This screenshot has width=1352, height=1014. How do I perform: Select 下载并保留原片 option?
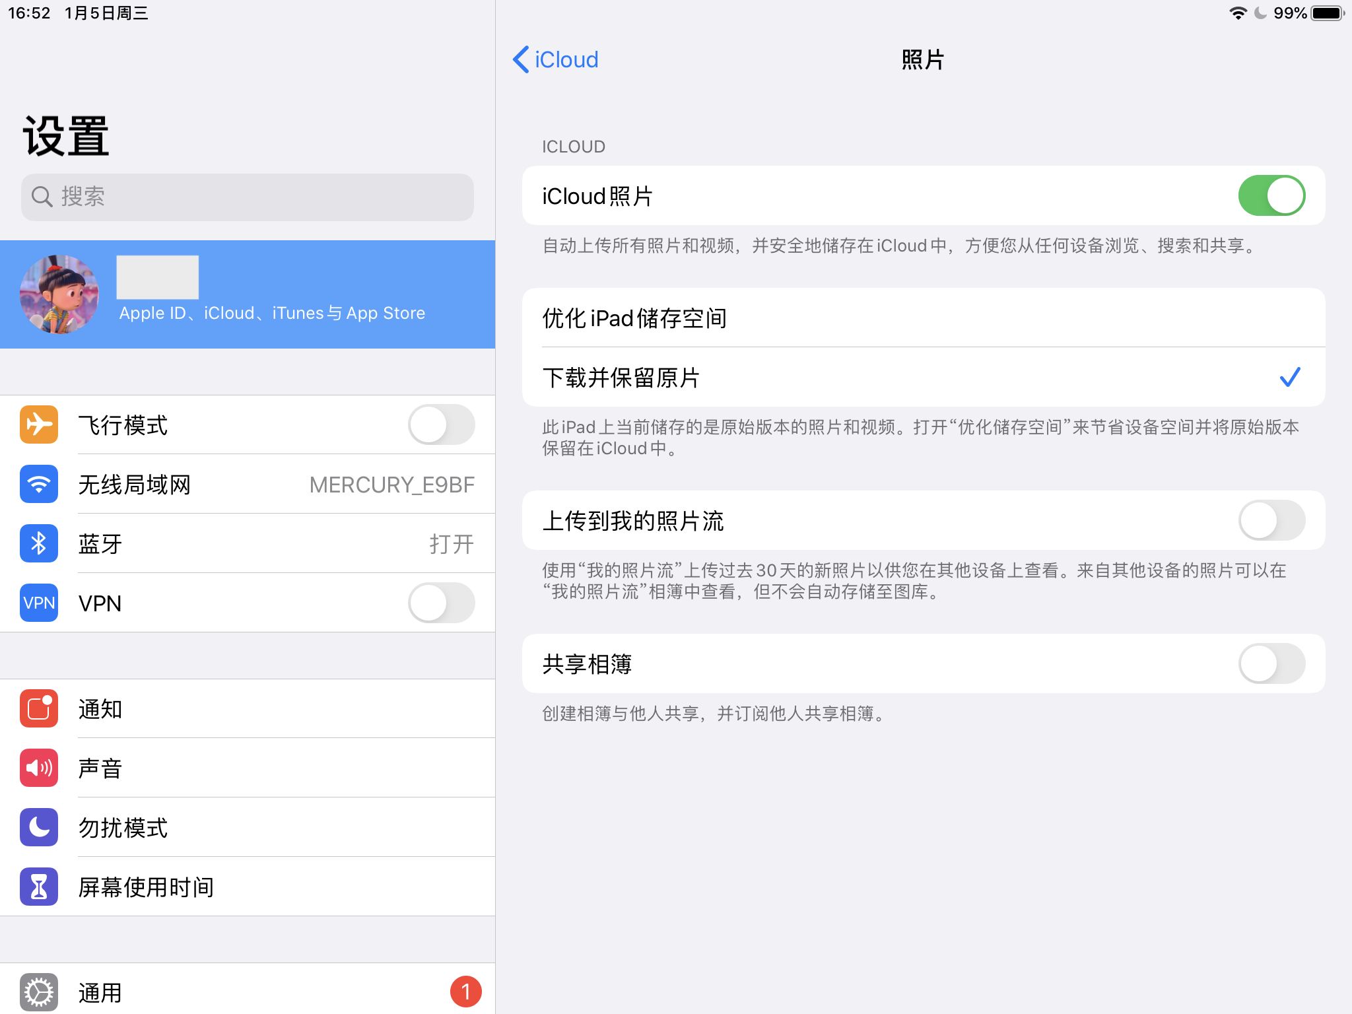point(924,377)
